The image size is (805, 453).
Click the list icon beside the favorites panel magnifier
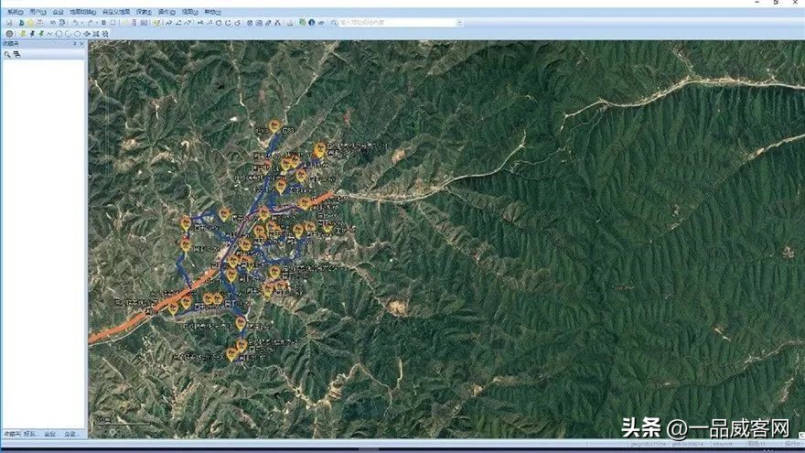(x=16, y=54)
